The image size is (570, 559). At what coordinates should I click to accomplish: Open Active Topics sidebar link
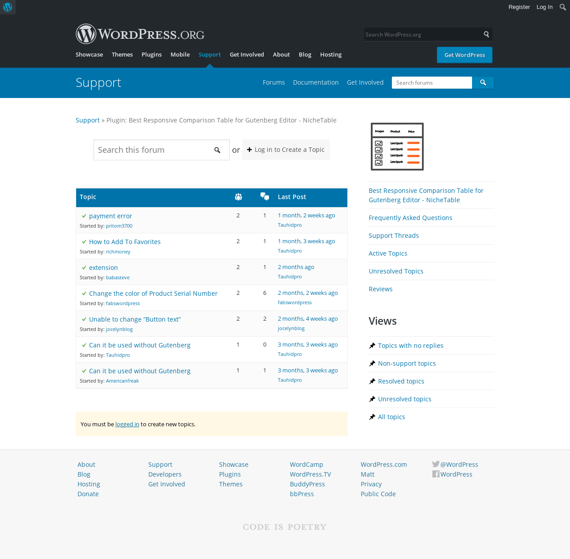pyautogui.click(x=388, y=253)
